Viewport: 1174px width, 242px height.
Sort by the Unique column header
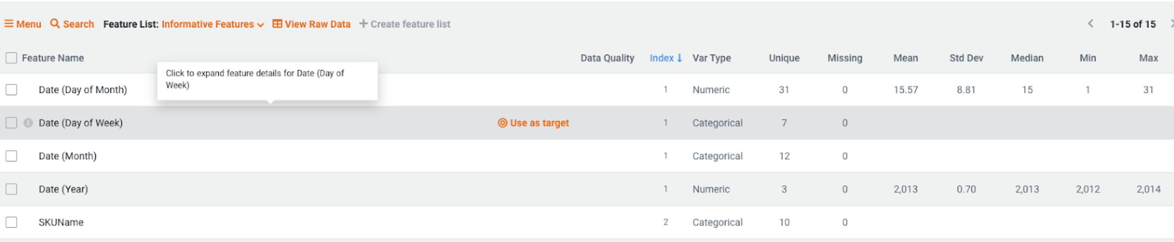tap(784, 58)
